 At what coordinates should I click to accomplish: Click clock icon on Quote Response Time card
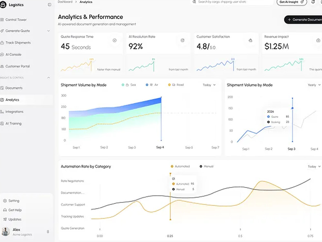(x=115, y=40)
